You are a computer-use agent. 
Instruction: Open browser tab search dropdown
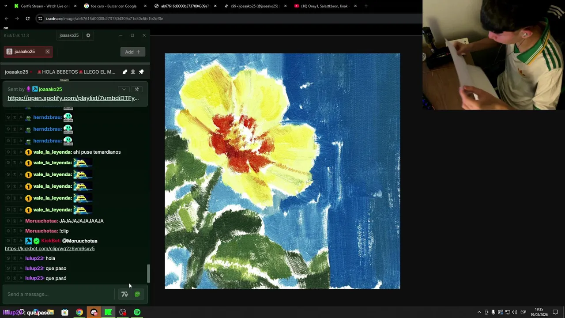6,6
